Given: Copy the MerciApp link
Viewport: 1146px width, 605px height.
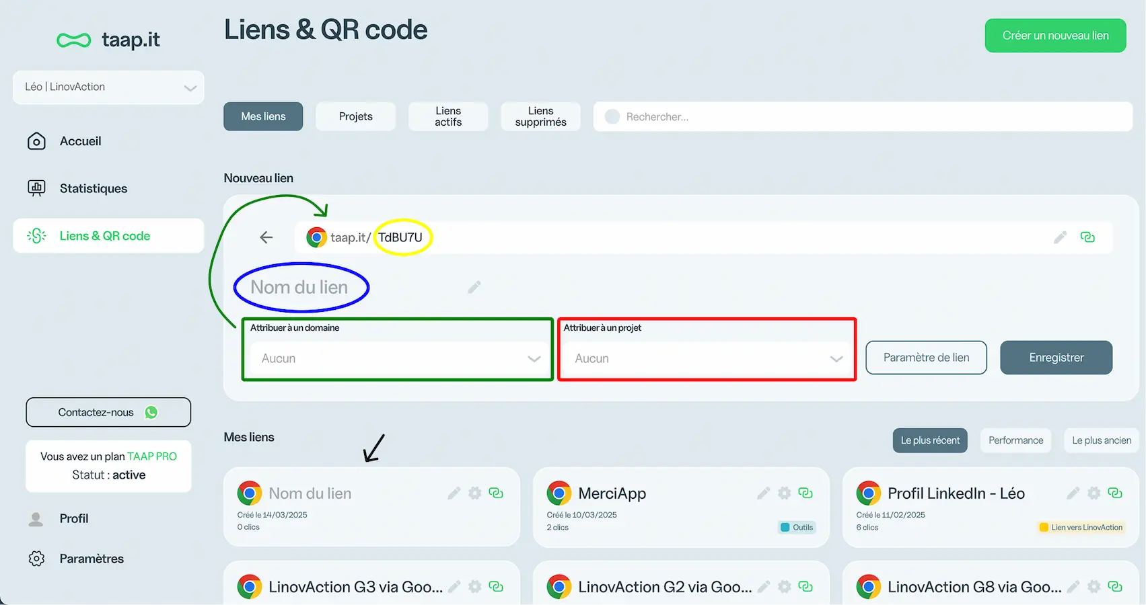Looking at the screenshot, I should tap(805, 493).
